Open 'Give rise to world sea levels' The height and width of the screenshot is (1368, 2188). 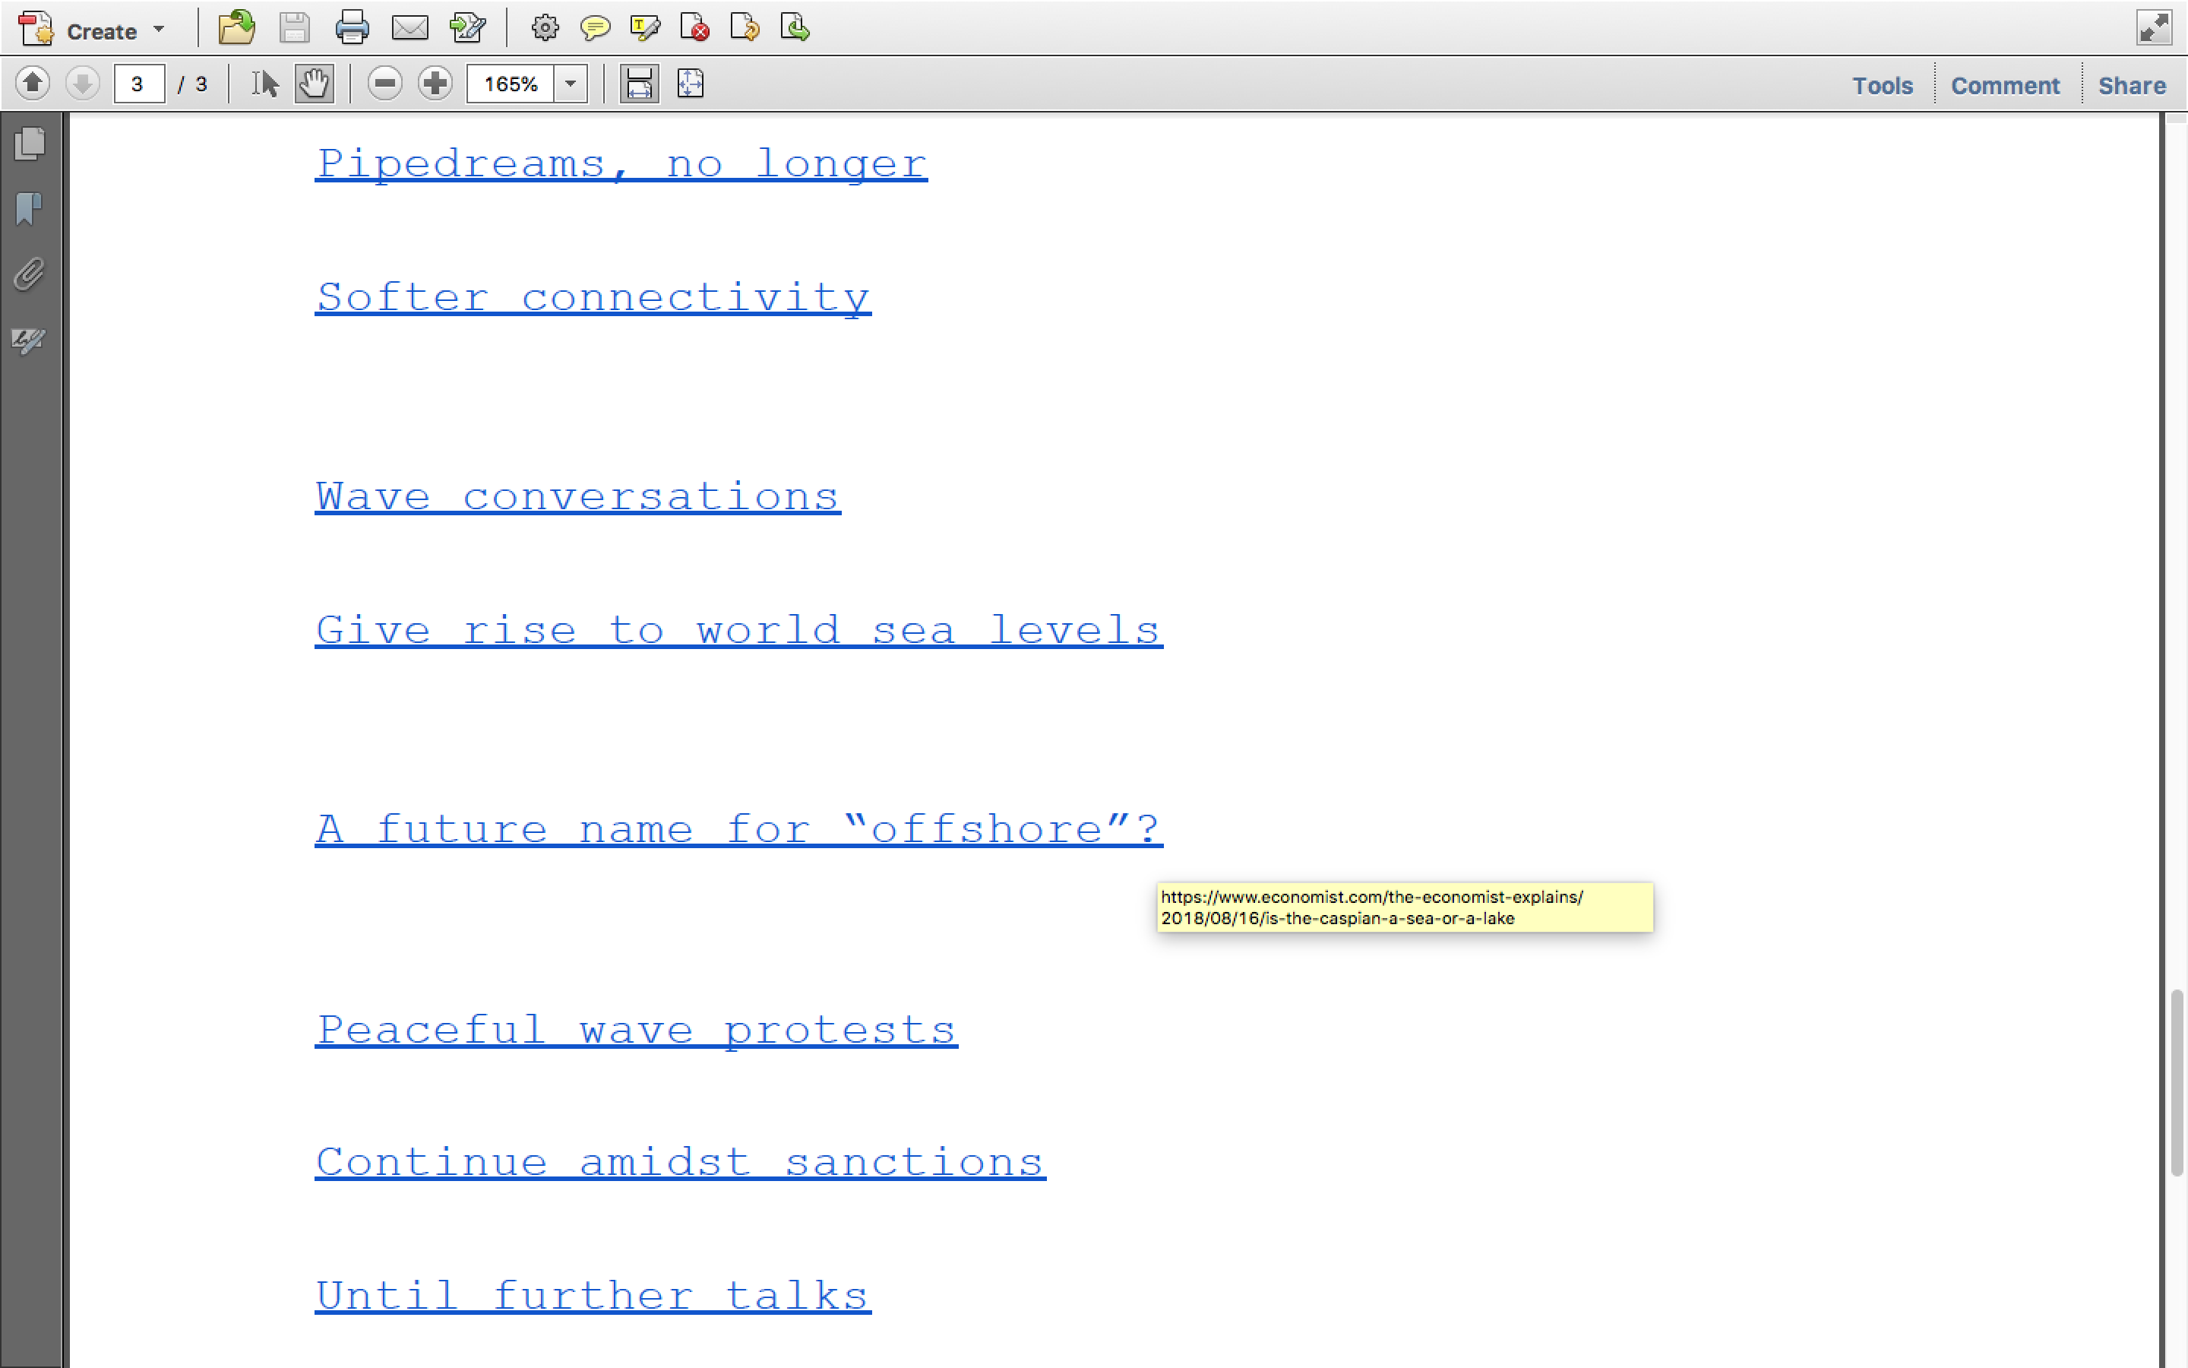(738, 631)
